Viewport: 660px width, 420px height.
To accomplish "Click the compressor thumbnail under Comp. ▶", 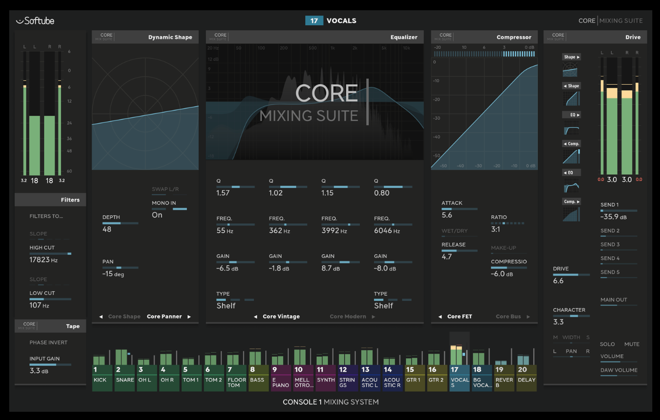I will coord(571,214).
